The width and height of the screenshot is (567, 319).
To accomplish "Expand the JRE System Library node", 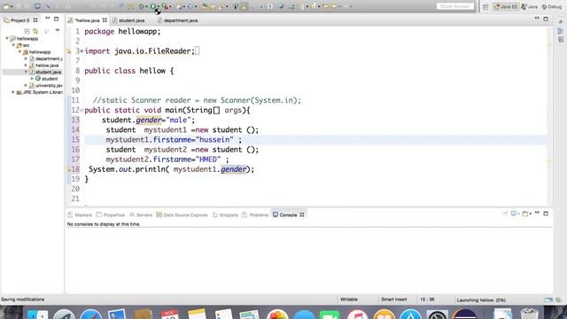I will click(x=13, y=92).
